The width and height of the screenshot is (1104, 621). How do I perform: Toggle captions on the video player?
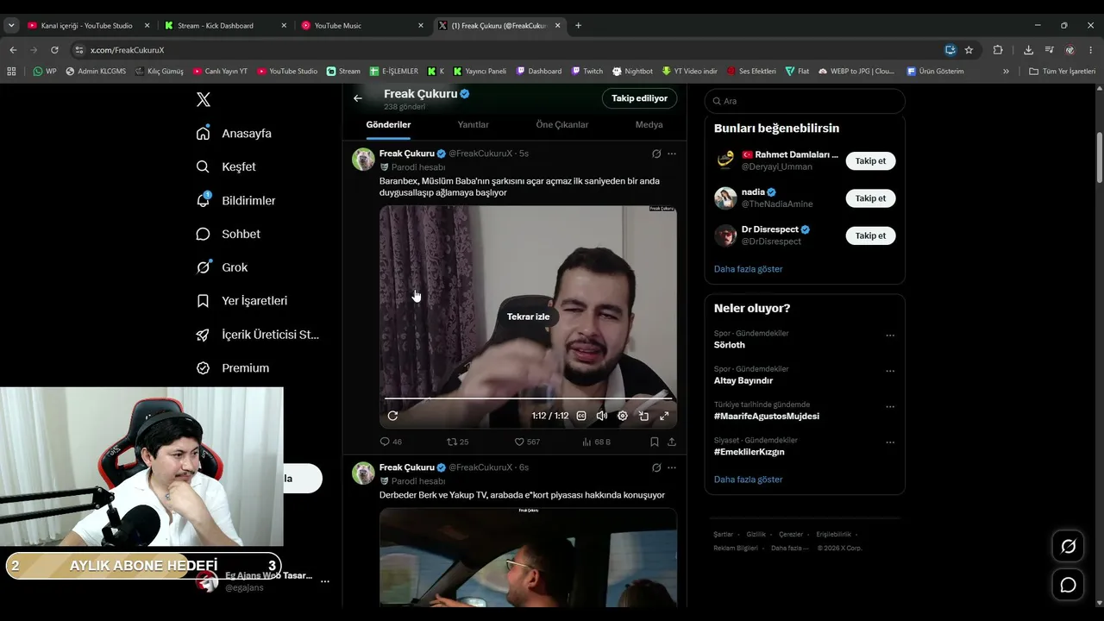pyautogui.click(x=581, y=416)
